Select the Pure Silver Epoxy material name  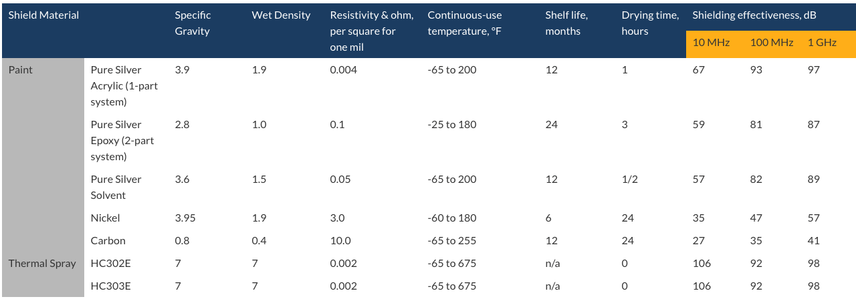[124, 140]
